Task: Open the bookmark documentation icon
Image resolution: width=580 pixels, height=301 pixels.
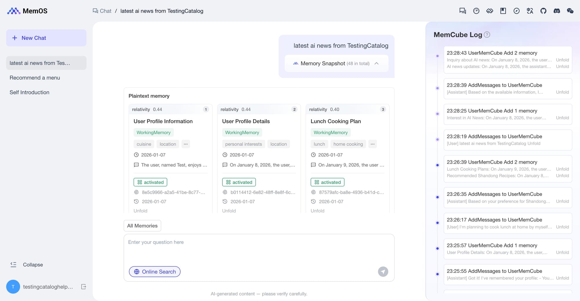Action: coord(503,11)
